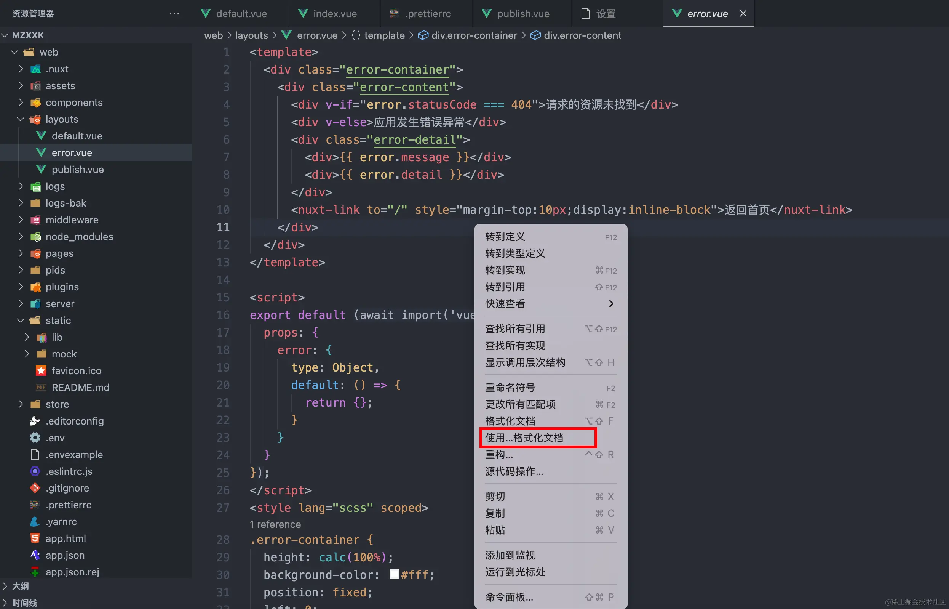949x609 pixels.
Task: Expand the .nuxt folder chevron
Action: (x=21, y=69)
